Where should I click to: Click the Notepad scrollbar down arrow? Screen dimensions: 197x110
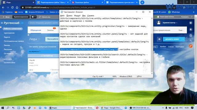152,73
